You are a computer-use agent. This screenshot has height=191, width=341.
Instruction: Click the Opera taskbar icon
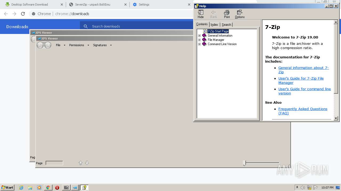click(x=57, y=188)
